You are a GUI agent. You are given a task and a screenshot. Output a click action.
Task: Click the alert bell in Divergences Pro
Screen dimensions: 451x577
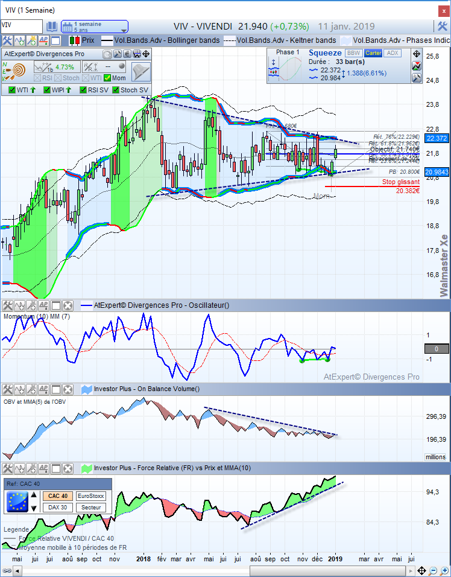tap(140, 72)
